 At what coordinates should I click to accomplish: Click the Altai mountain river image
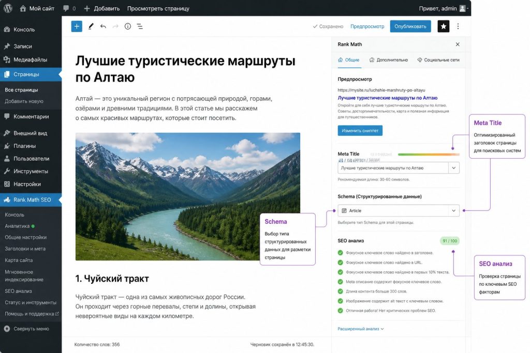tap(188, 196)
